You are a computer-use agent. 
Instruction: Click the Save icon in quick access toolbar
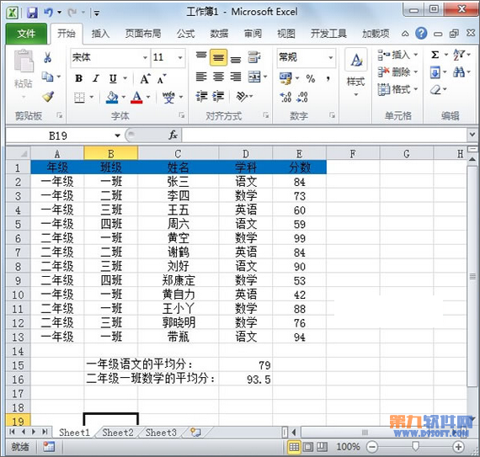(x=33, y=13)
